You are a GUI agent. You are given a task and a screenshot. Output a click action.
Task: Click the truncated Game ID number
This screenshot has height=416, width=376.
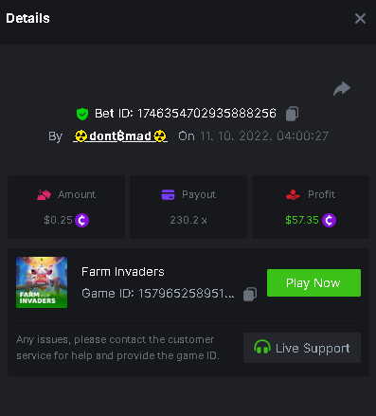tap(187, 294)
